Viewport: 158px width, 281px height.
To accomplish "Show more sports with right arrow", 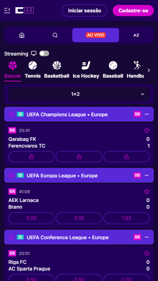I will click(149, 71).
